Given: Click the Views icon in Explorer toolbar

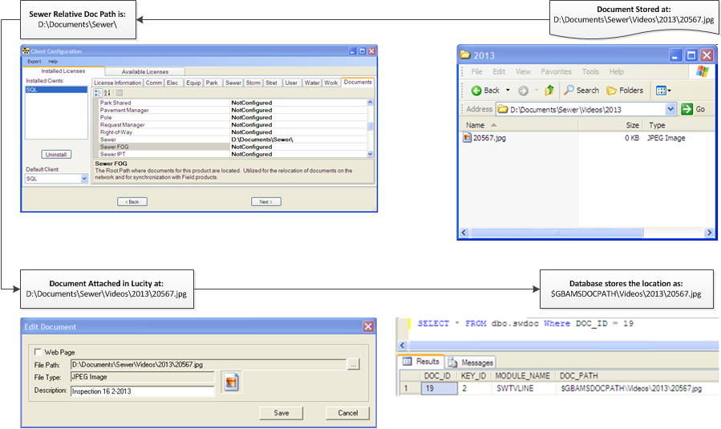Looking at the screenshot, I should tap(661, 91).
